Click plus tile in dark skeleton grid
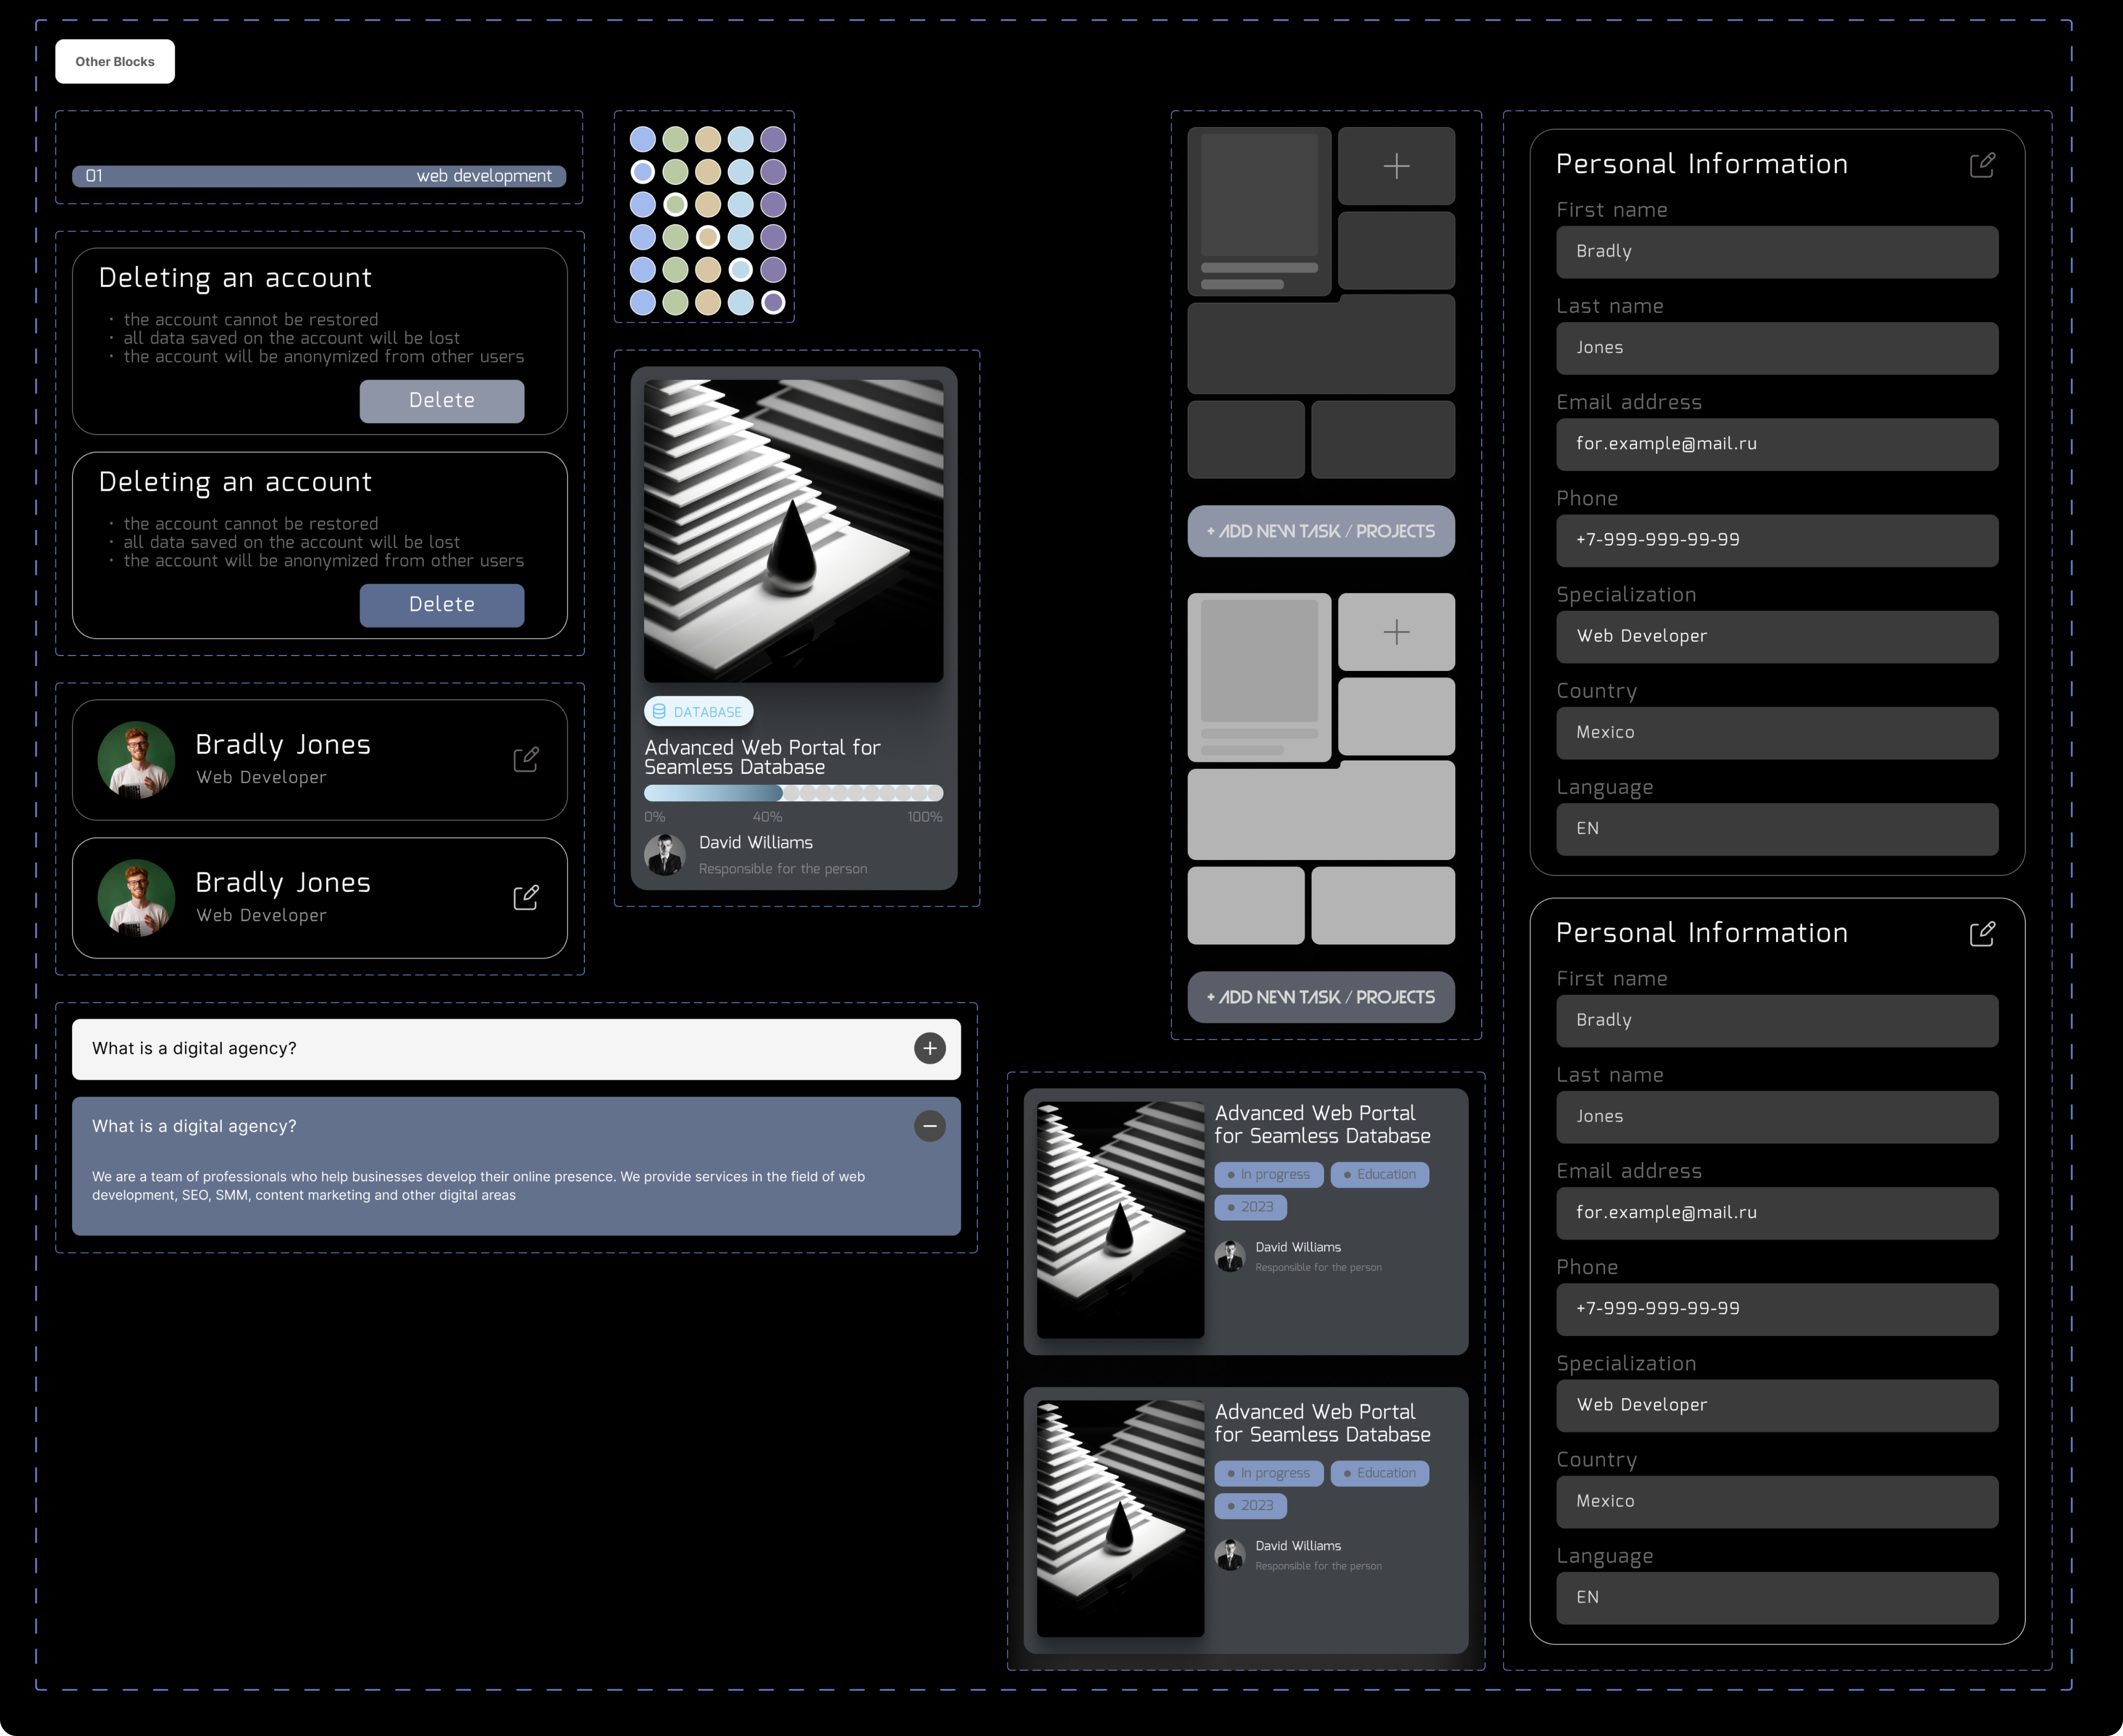 pos(1396,166)
